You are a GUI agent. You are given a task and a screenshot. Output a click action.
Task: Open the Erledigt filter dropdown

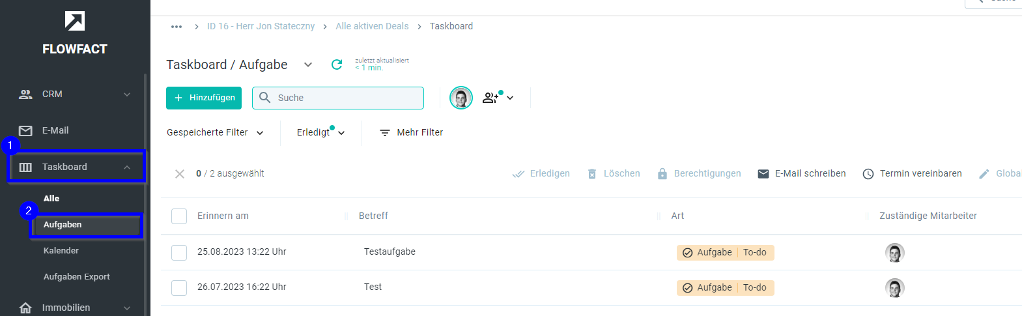(x=320, y=132)
